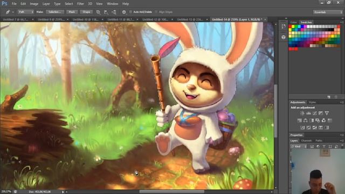Open the status bar document info arrow

[63, 192]
